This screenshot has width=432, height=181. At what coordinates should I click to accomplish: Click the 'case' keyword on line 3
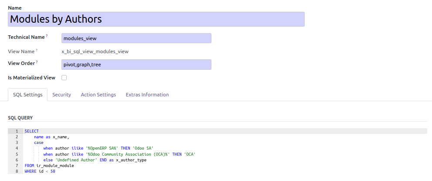tap(39, 143)
